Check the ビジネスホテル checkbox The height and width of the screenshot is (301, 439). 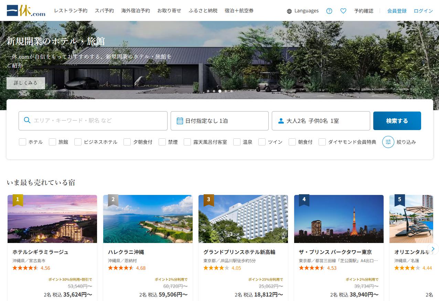pos(78,142)
